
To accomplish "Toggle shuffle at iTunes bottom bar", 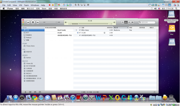I will (x=30, y=92).
